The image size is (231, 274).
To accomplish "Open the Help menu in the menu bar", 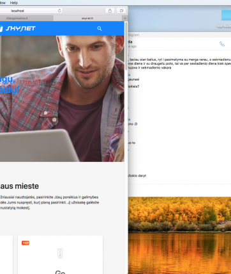I will click(x=14, y=3).
